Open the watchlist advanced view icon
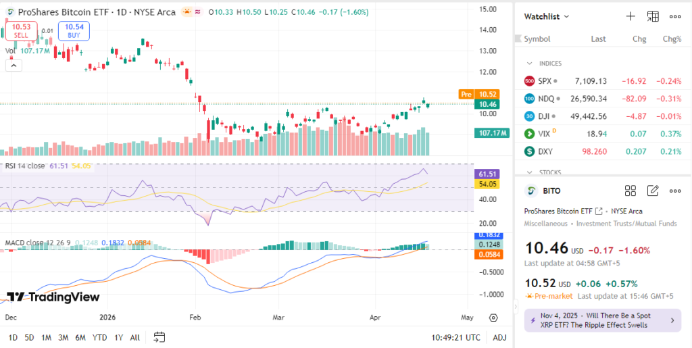Viewport: 692px width, 348px height. click(653, 16)
